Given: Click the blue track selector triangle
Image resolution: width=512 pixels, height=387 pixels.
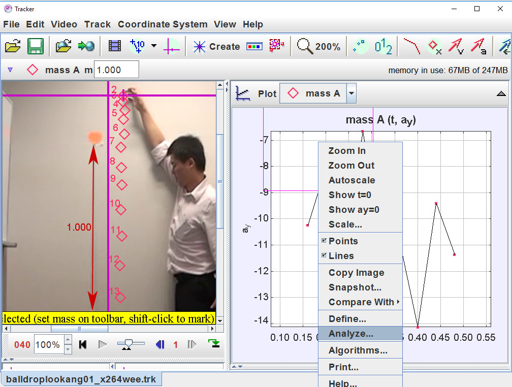Looking at the screenshot, I should [10, 70].
